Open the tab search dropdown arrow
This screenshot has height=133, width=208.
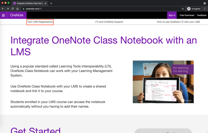205,3
